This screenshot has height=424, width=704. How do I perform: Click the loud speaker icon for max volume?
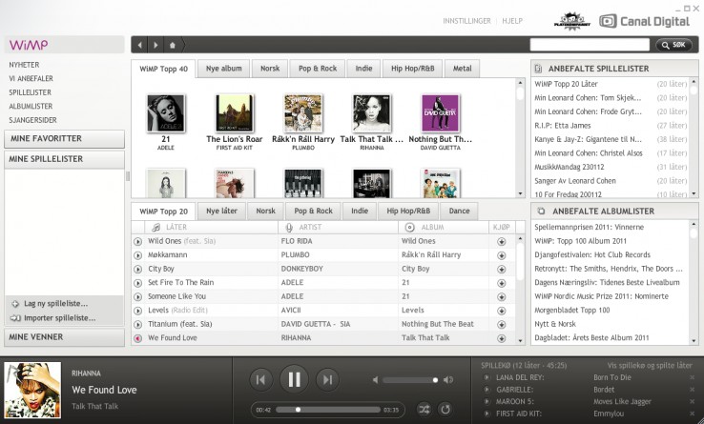tap(448, 380)
